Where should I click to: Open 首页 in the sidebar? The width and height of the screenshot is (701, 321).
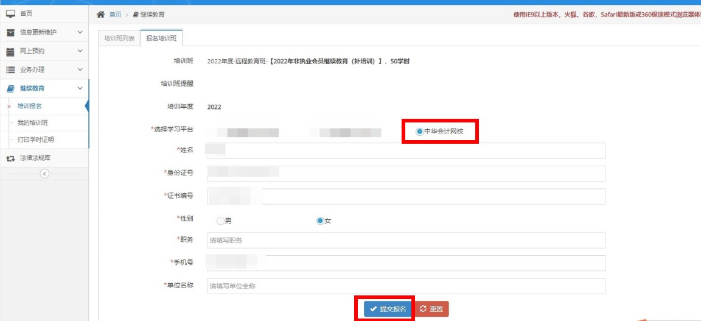click(44, 14)
